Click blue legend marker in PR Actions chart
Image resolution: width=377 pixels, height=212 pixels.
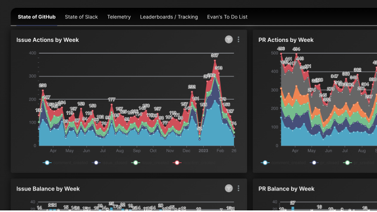click(265, 163)
